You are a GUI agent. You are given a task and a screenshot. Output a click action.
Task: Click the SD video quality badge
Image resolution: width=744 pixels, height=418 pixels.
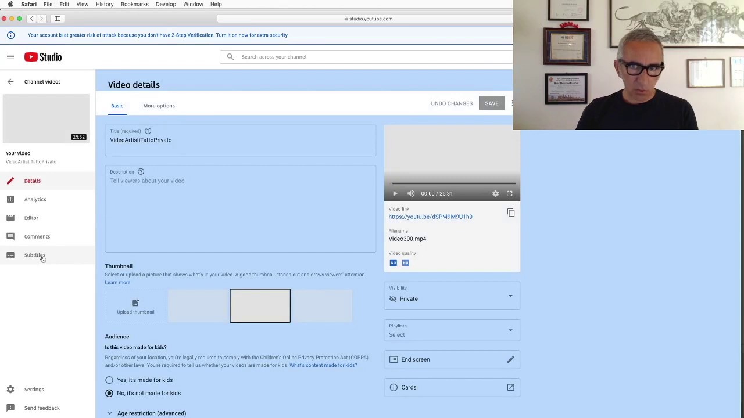point(394,263)
